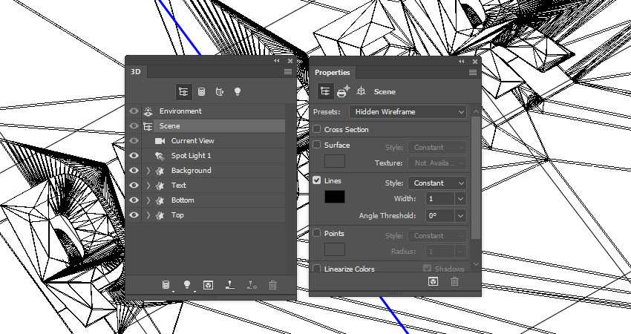Open Lines Width dropdown arrow
The image size is (631, 334).
(461, 199)
